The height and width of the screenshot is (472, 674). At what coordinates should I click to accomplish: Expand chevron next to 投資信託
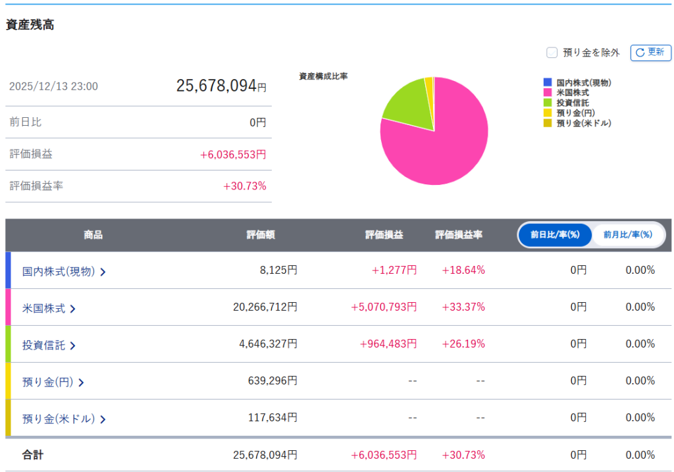coord(72,346)
